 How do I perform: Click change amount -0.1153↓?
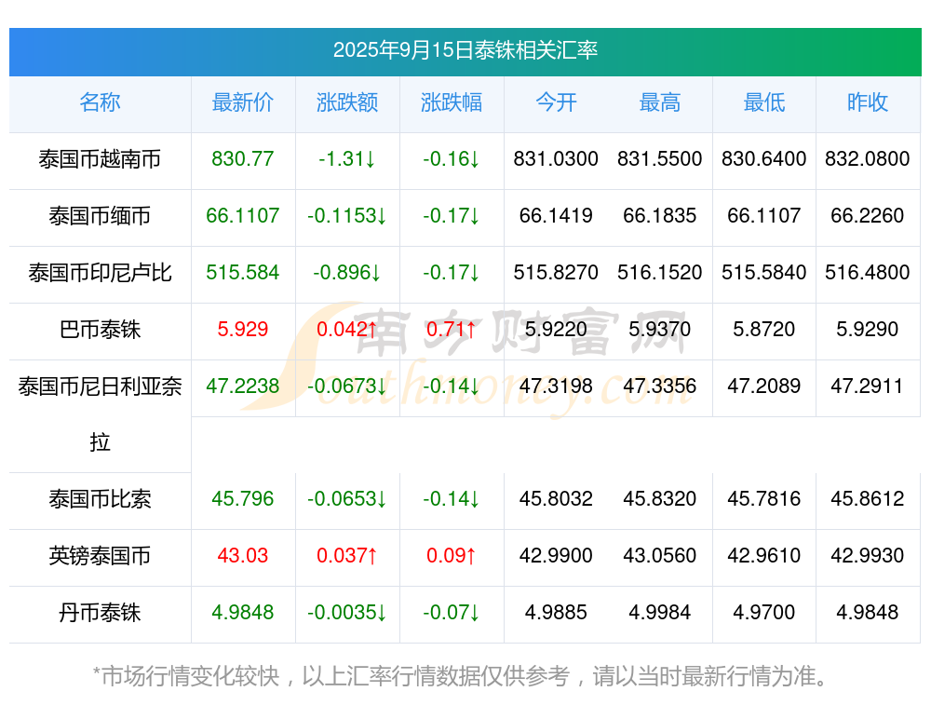pyautogui.click(x=347, y=216)
